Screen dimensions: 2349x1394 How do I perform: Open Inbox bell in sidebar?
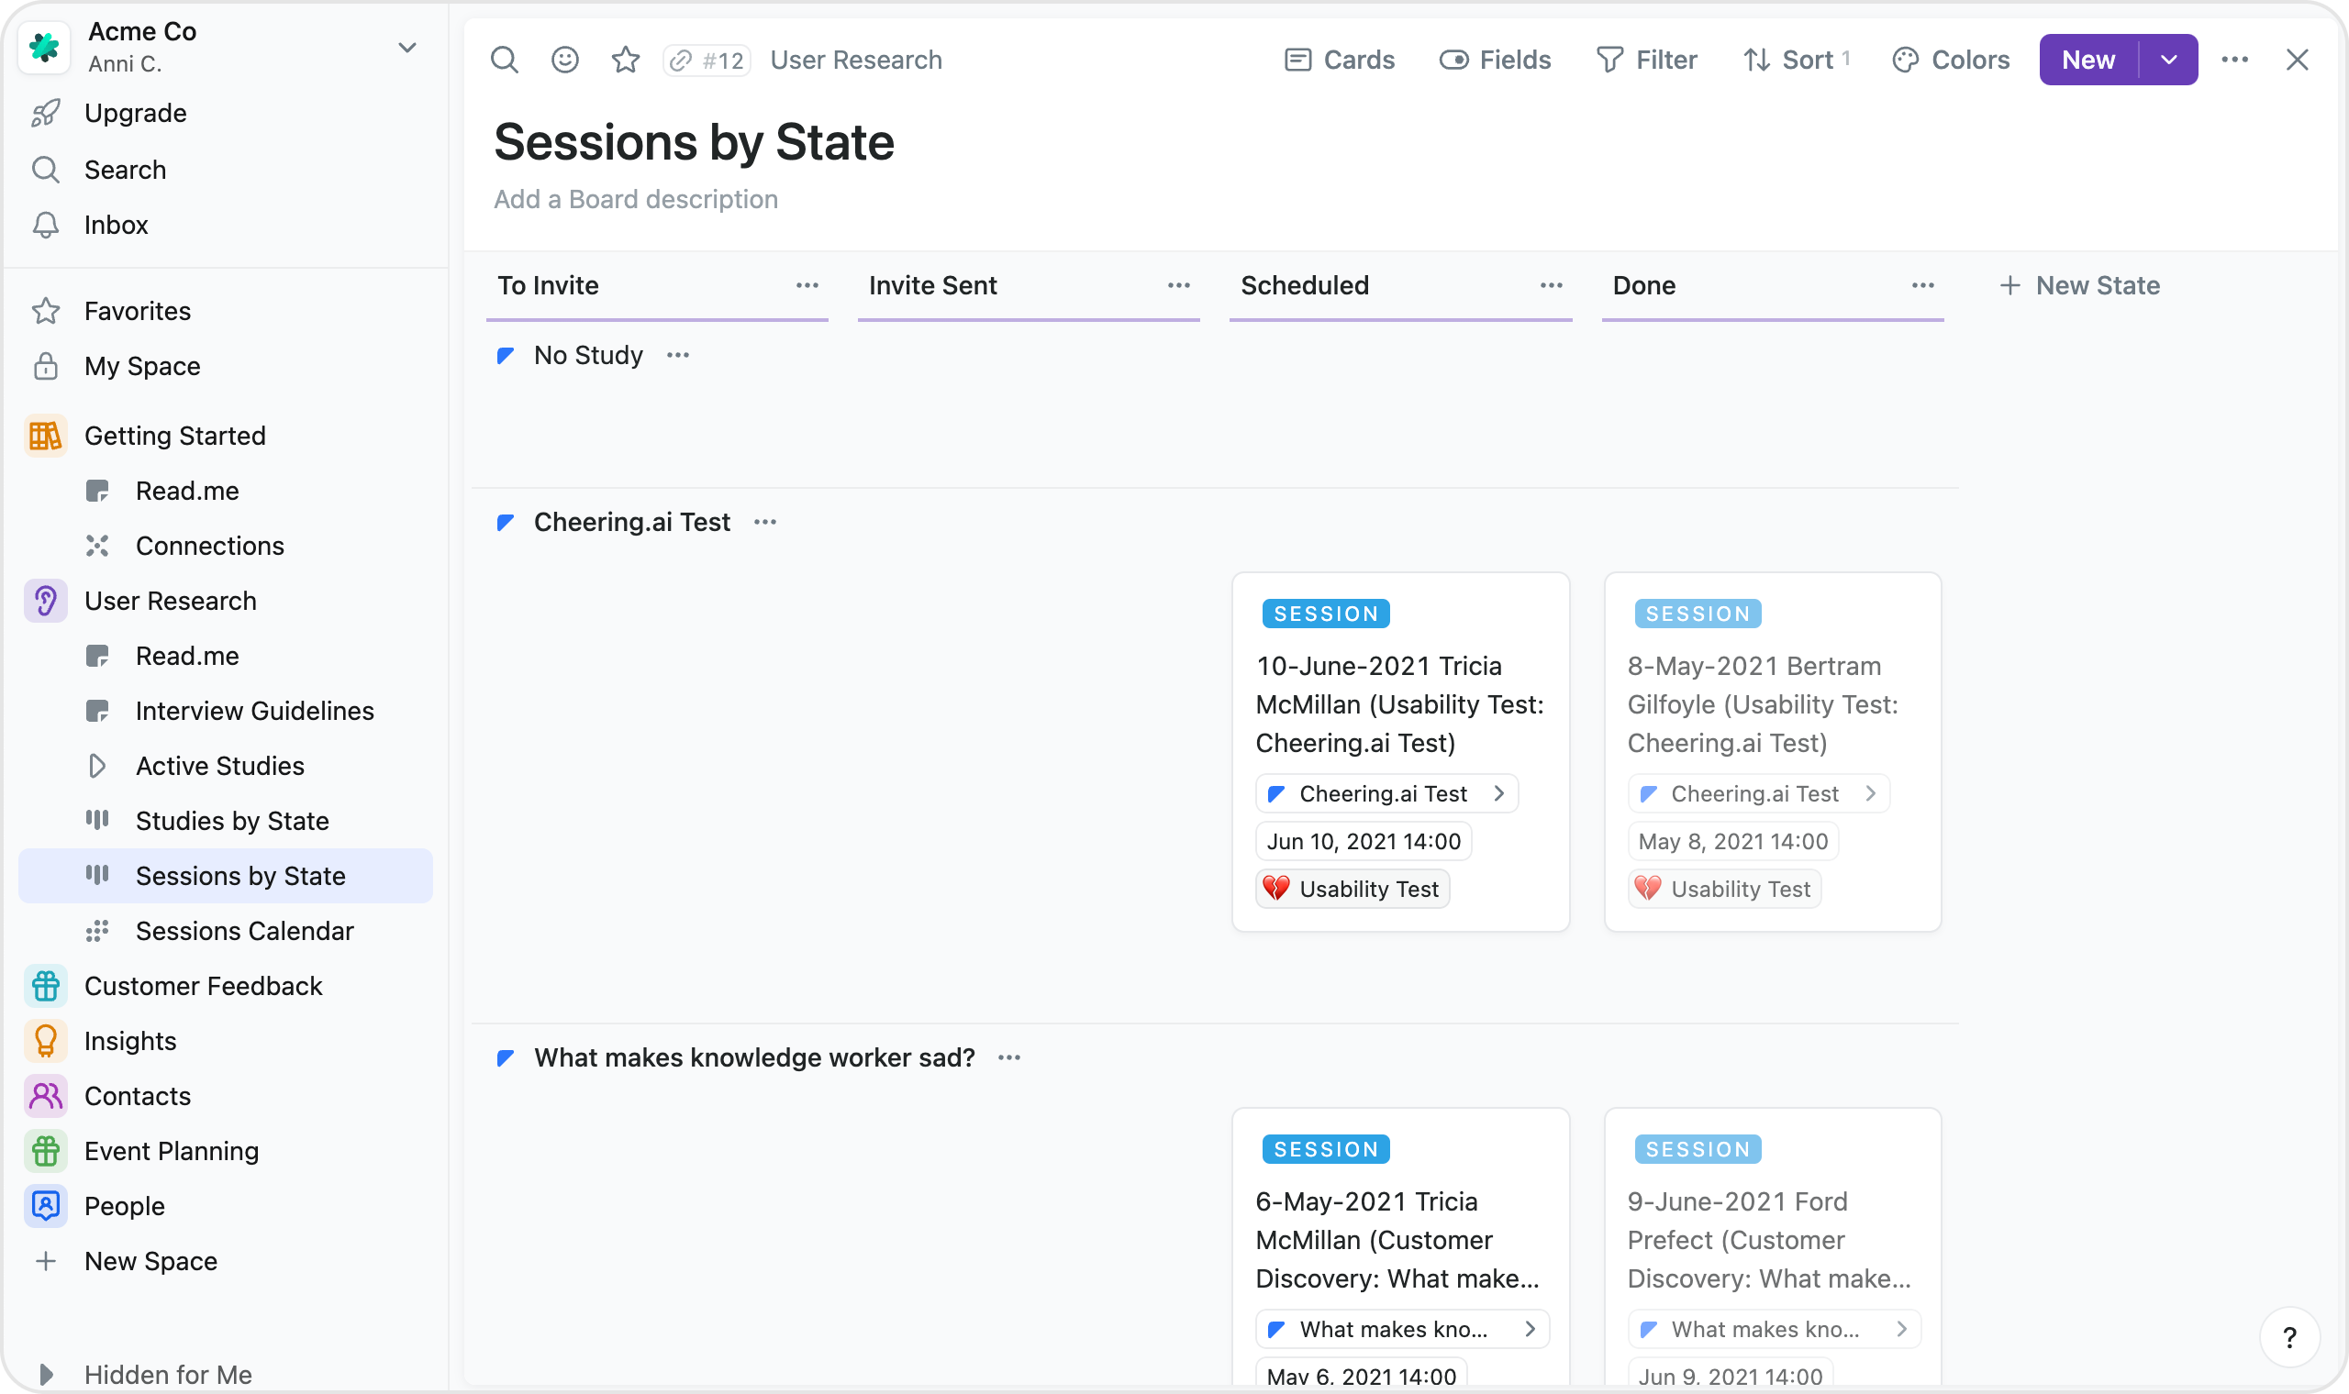coord(116,226)
